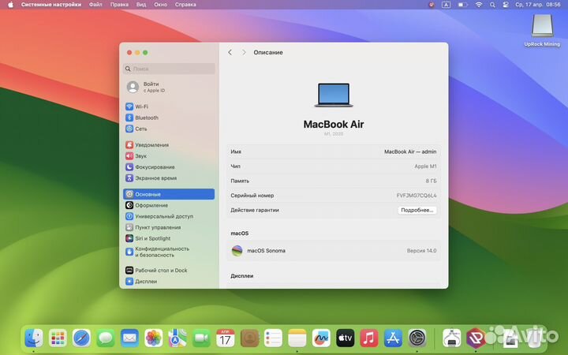The height and width of the screenshot is (355, 568).
Task: Open Contacts from the Dock
Action: pyautogui.click(x=249, y=338)
